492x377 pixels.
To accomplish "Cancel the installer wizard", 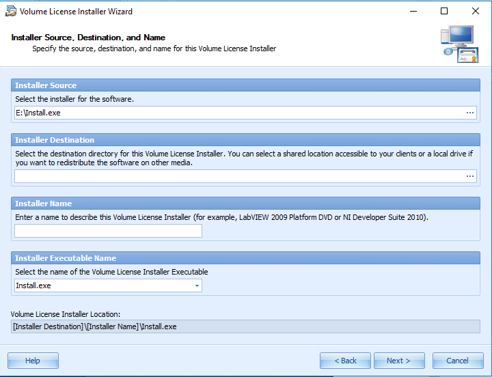I will [x=457, y=361].
